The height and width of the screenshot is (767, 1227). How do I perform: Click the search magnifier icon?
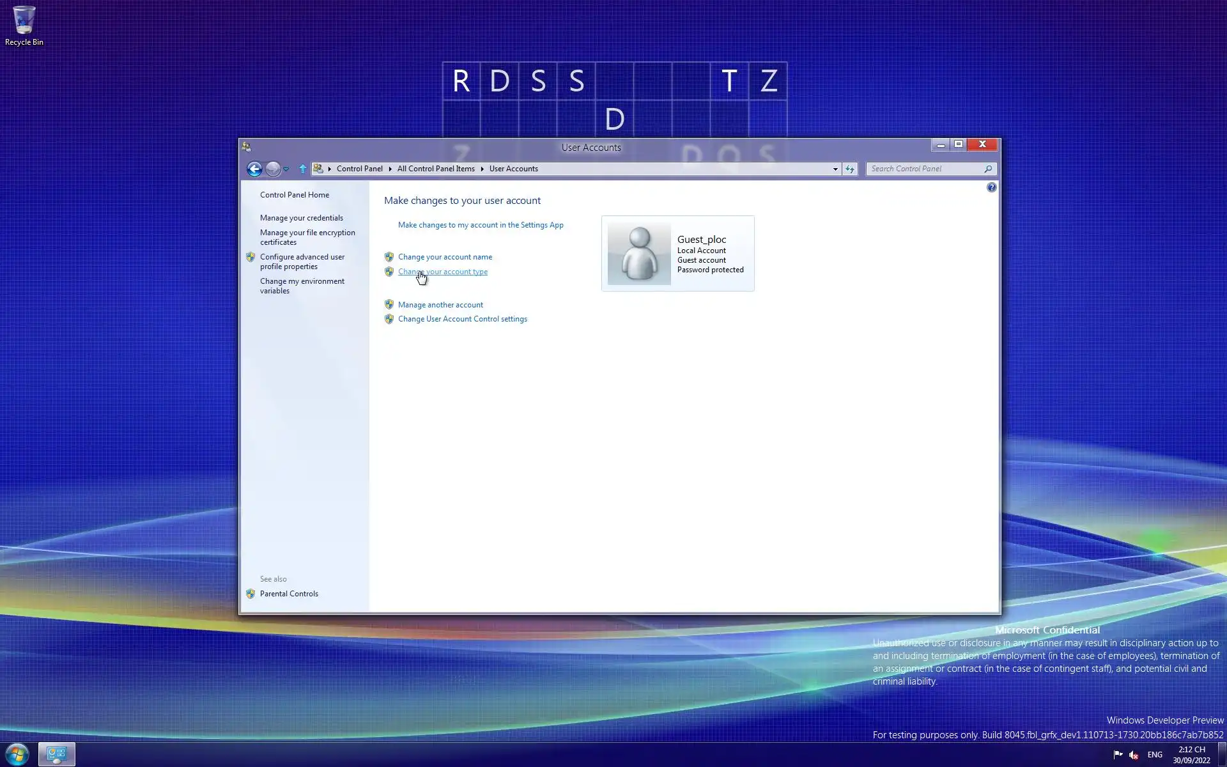coord(988,169)
